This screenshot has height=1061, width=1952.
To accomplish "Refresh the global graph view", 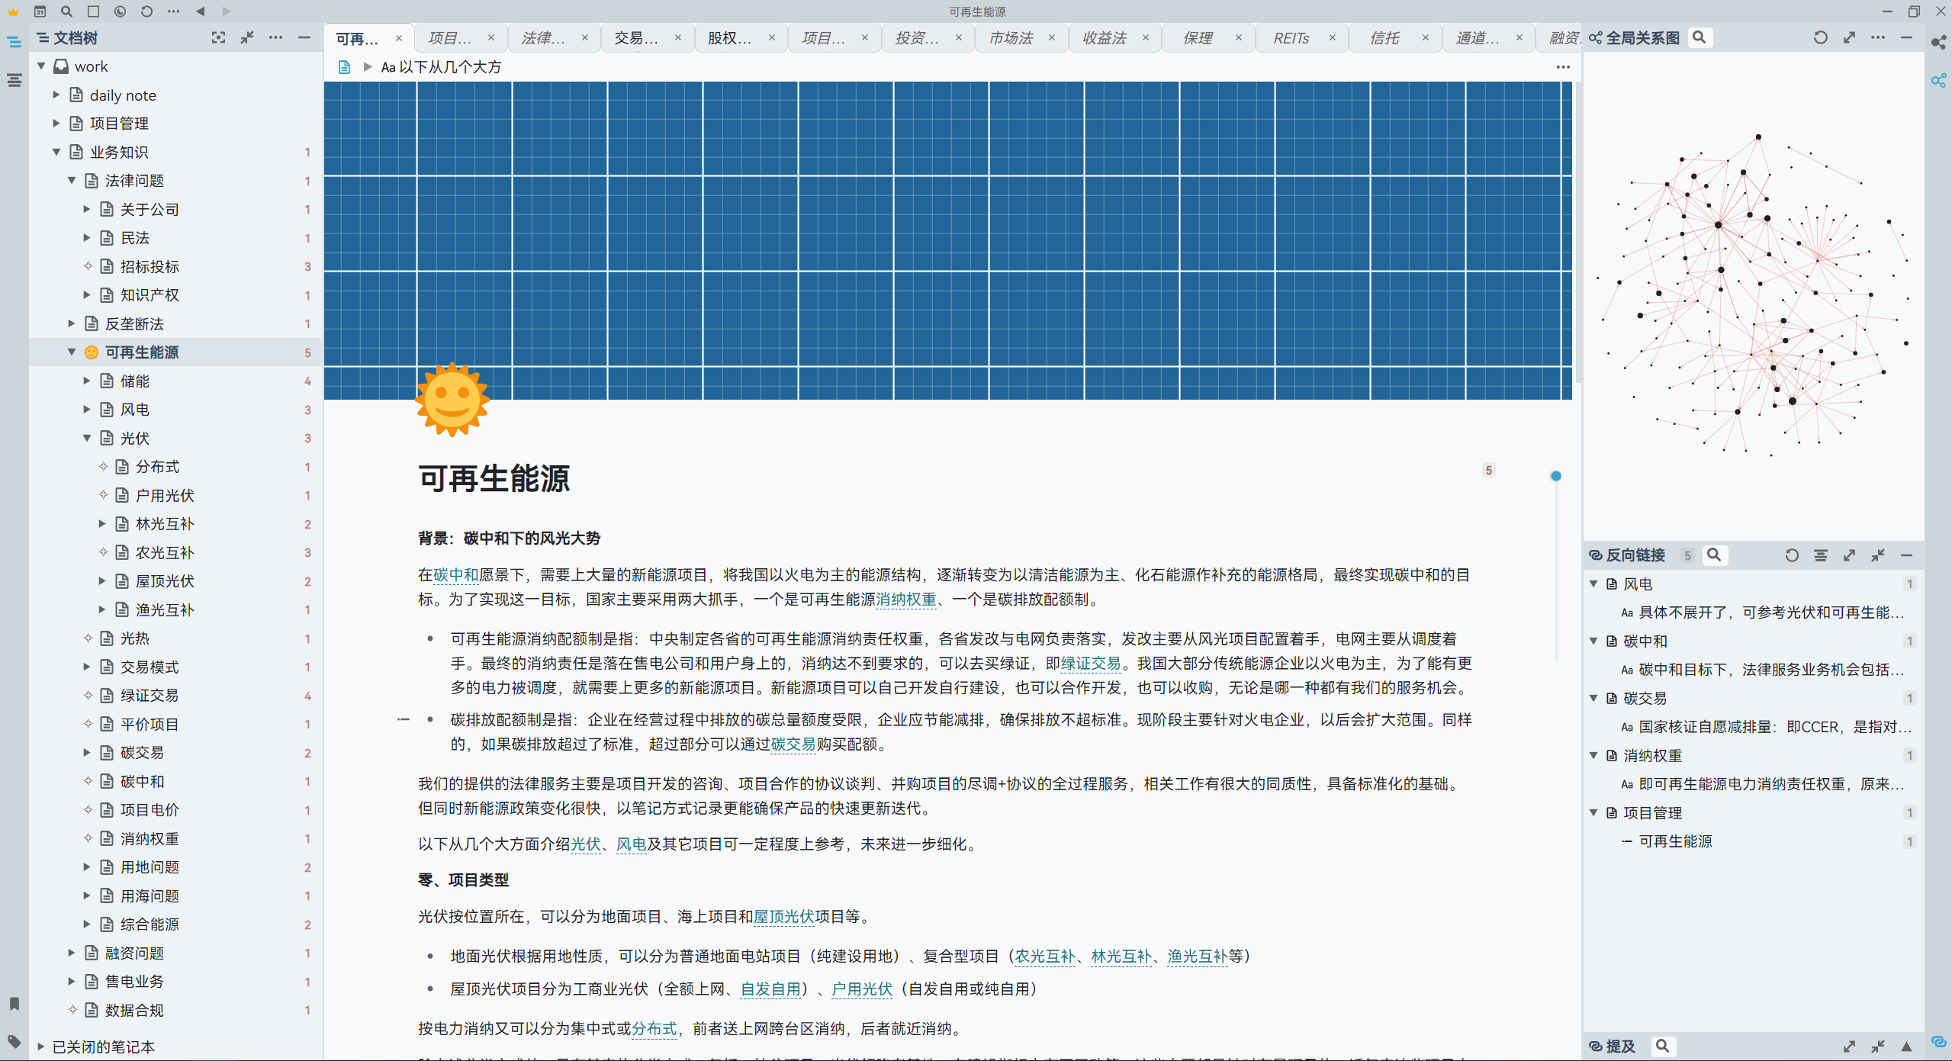I will click(1820, 37).
